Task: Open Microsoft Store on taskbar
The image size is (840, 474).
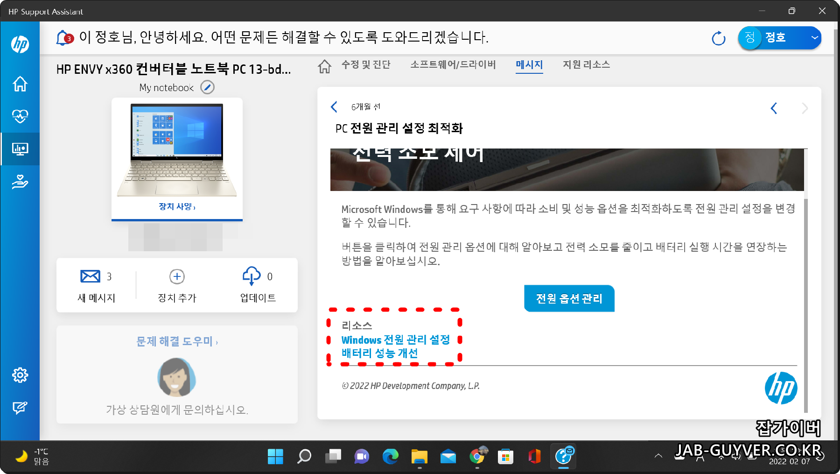Action: [x=506, y=456]
